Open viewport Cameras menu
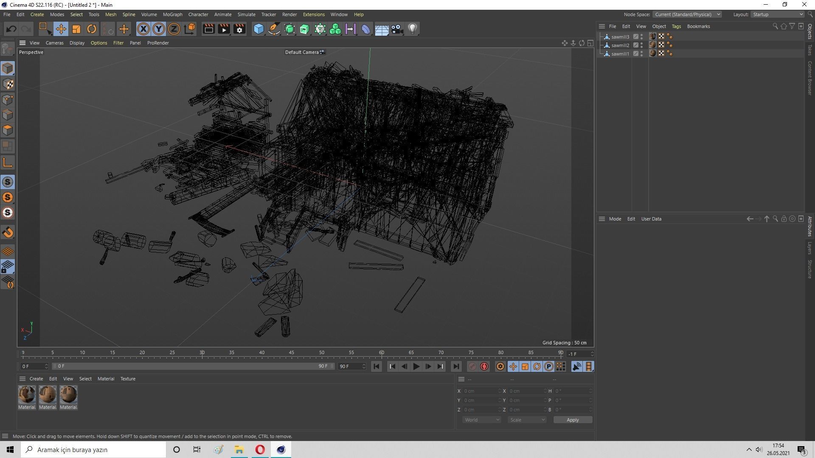This screenshot has height=458, width=815. click(x=54, y=43)
